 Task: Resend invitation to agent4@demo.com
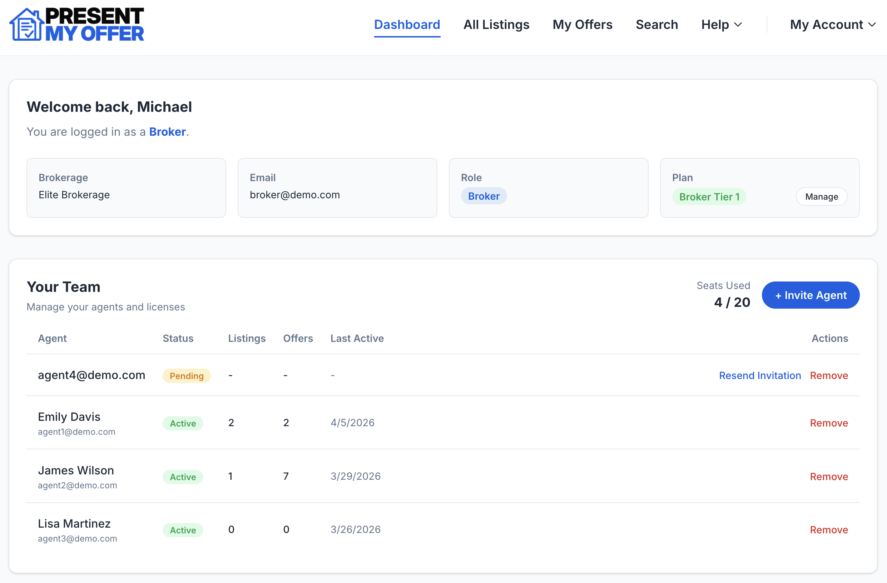(x=760, y=375)
